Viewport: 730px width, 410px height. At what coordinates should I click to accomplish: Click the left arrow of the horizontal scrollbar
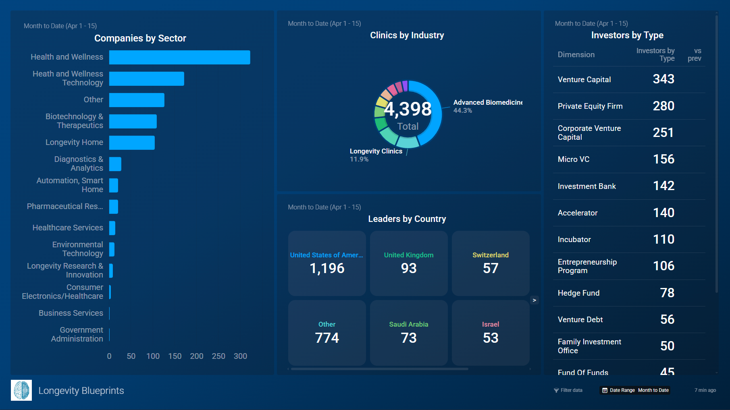click(x=288, y=369)
